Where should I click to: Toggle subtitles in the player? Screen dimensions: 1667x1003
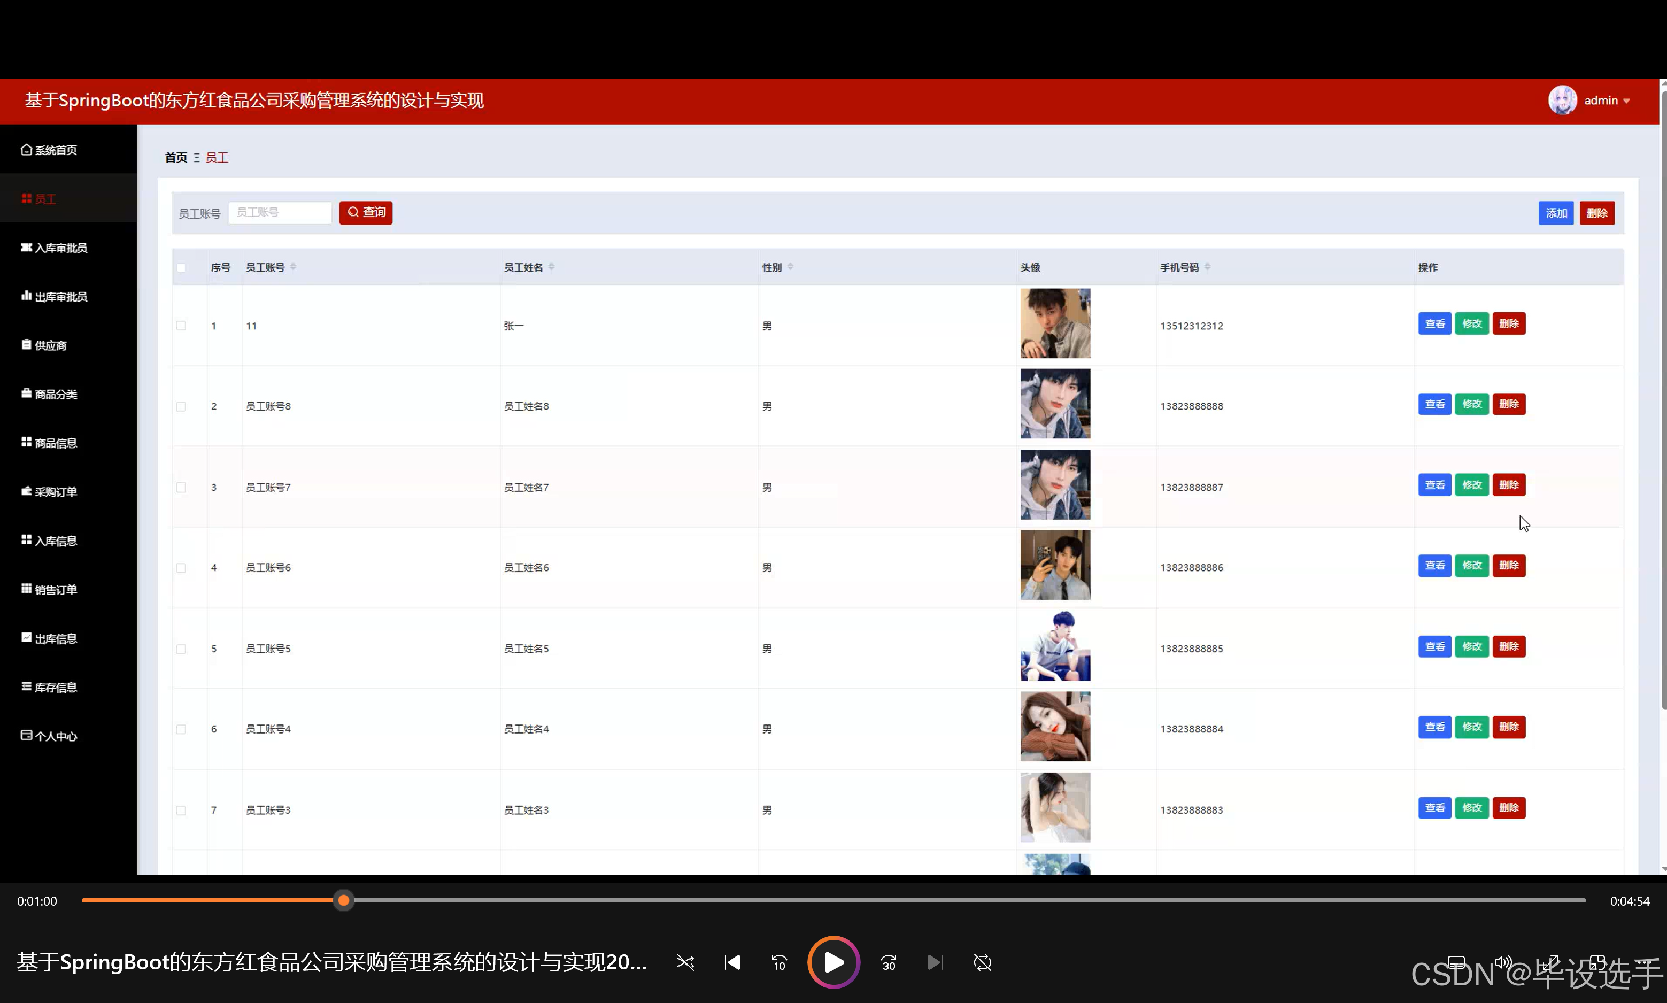click(1456, 962)
